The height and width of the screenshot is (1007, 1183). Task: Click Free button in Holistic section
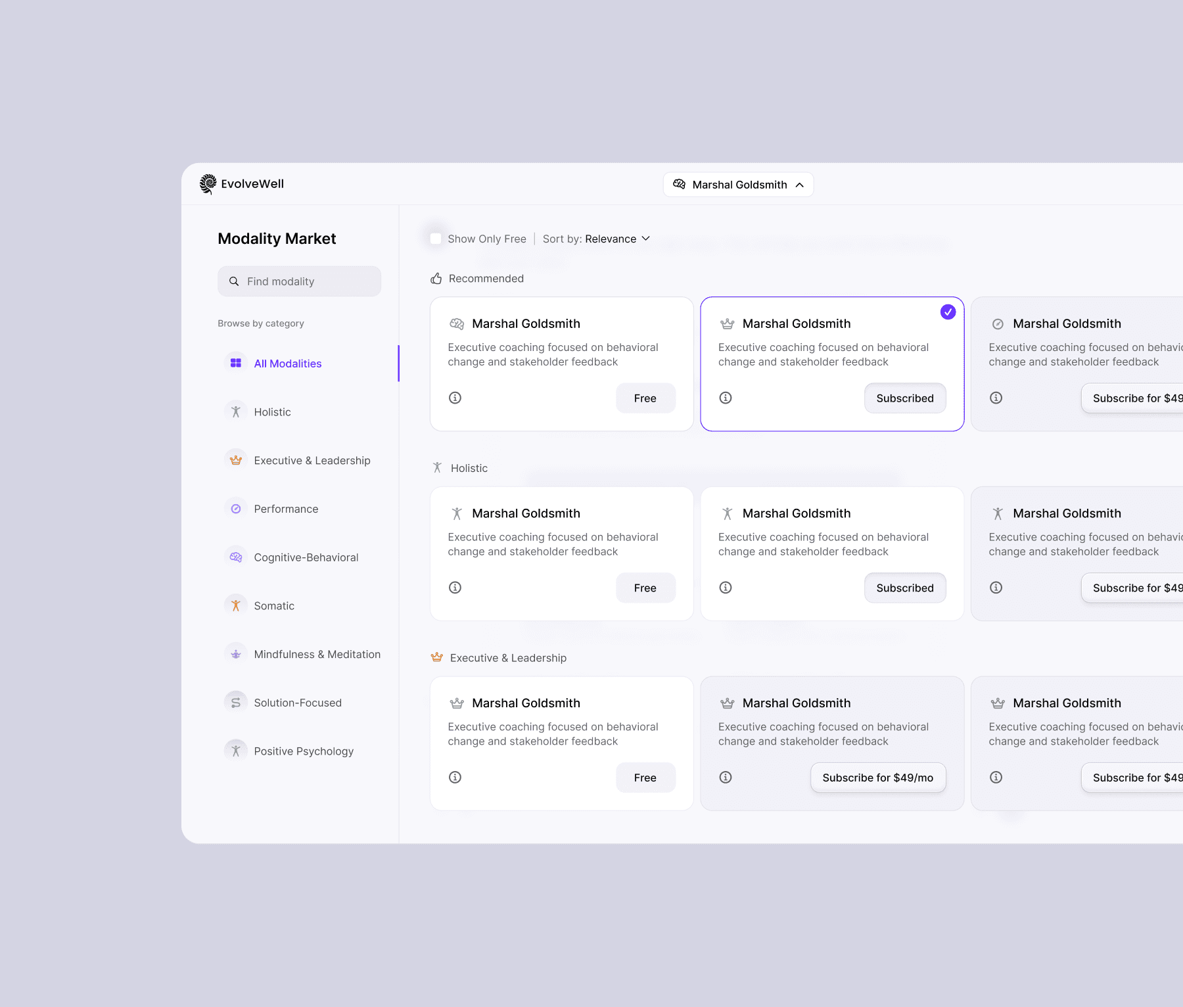pyautogui.click(x=645, y=588)
